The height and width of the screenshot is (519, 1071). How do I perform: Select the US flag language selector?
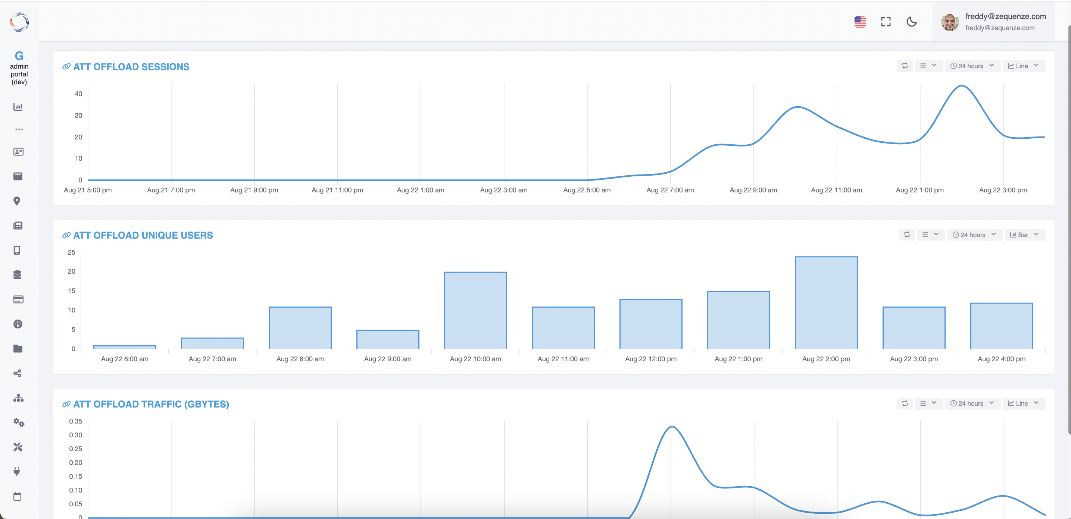860,22
